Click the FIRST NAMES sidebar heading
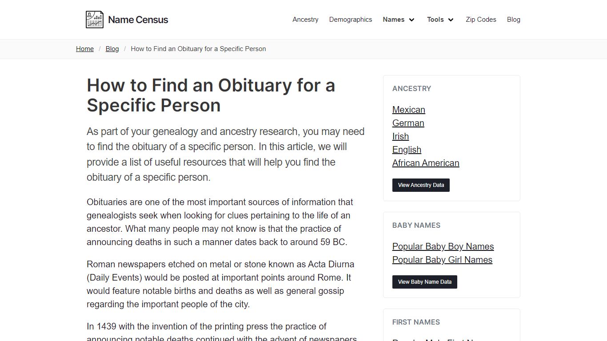Viewport: 607px width, 341px height. tap(416, 322)
